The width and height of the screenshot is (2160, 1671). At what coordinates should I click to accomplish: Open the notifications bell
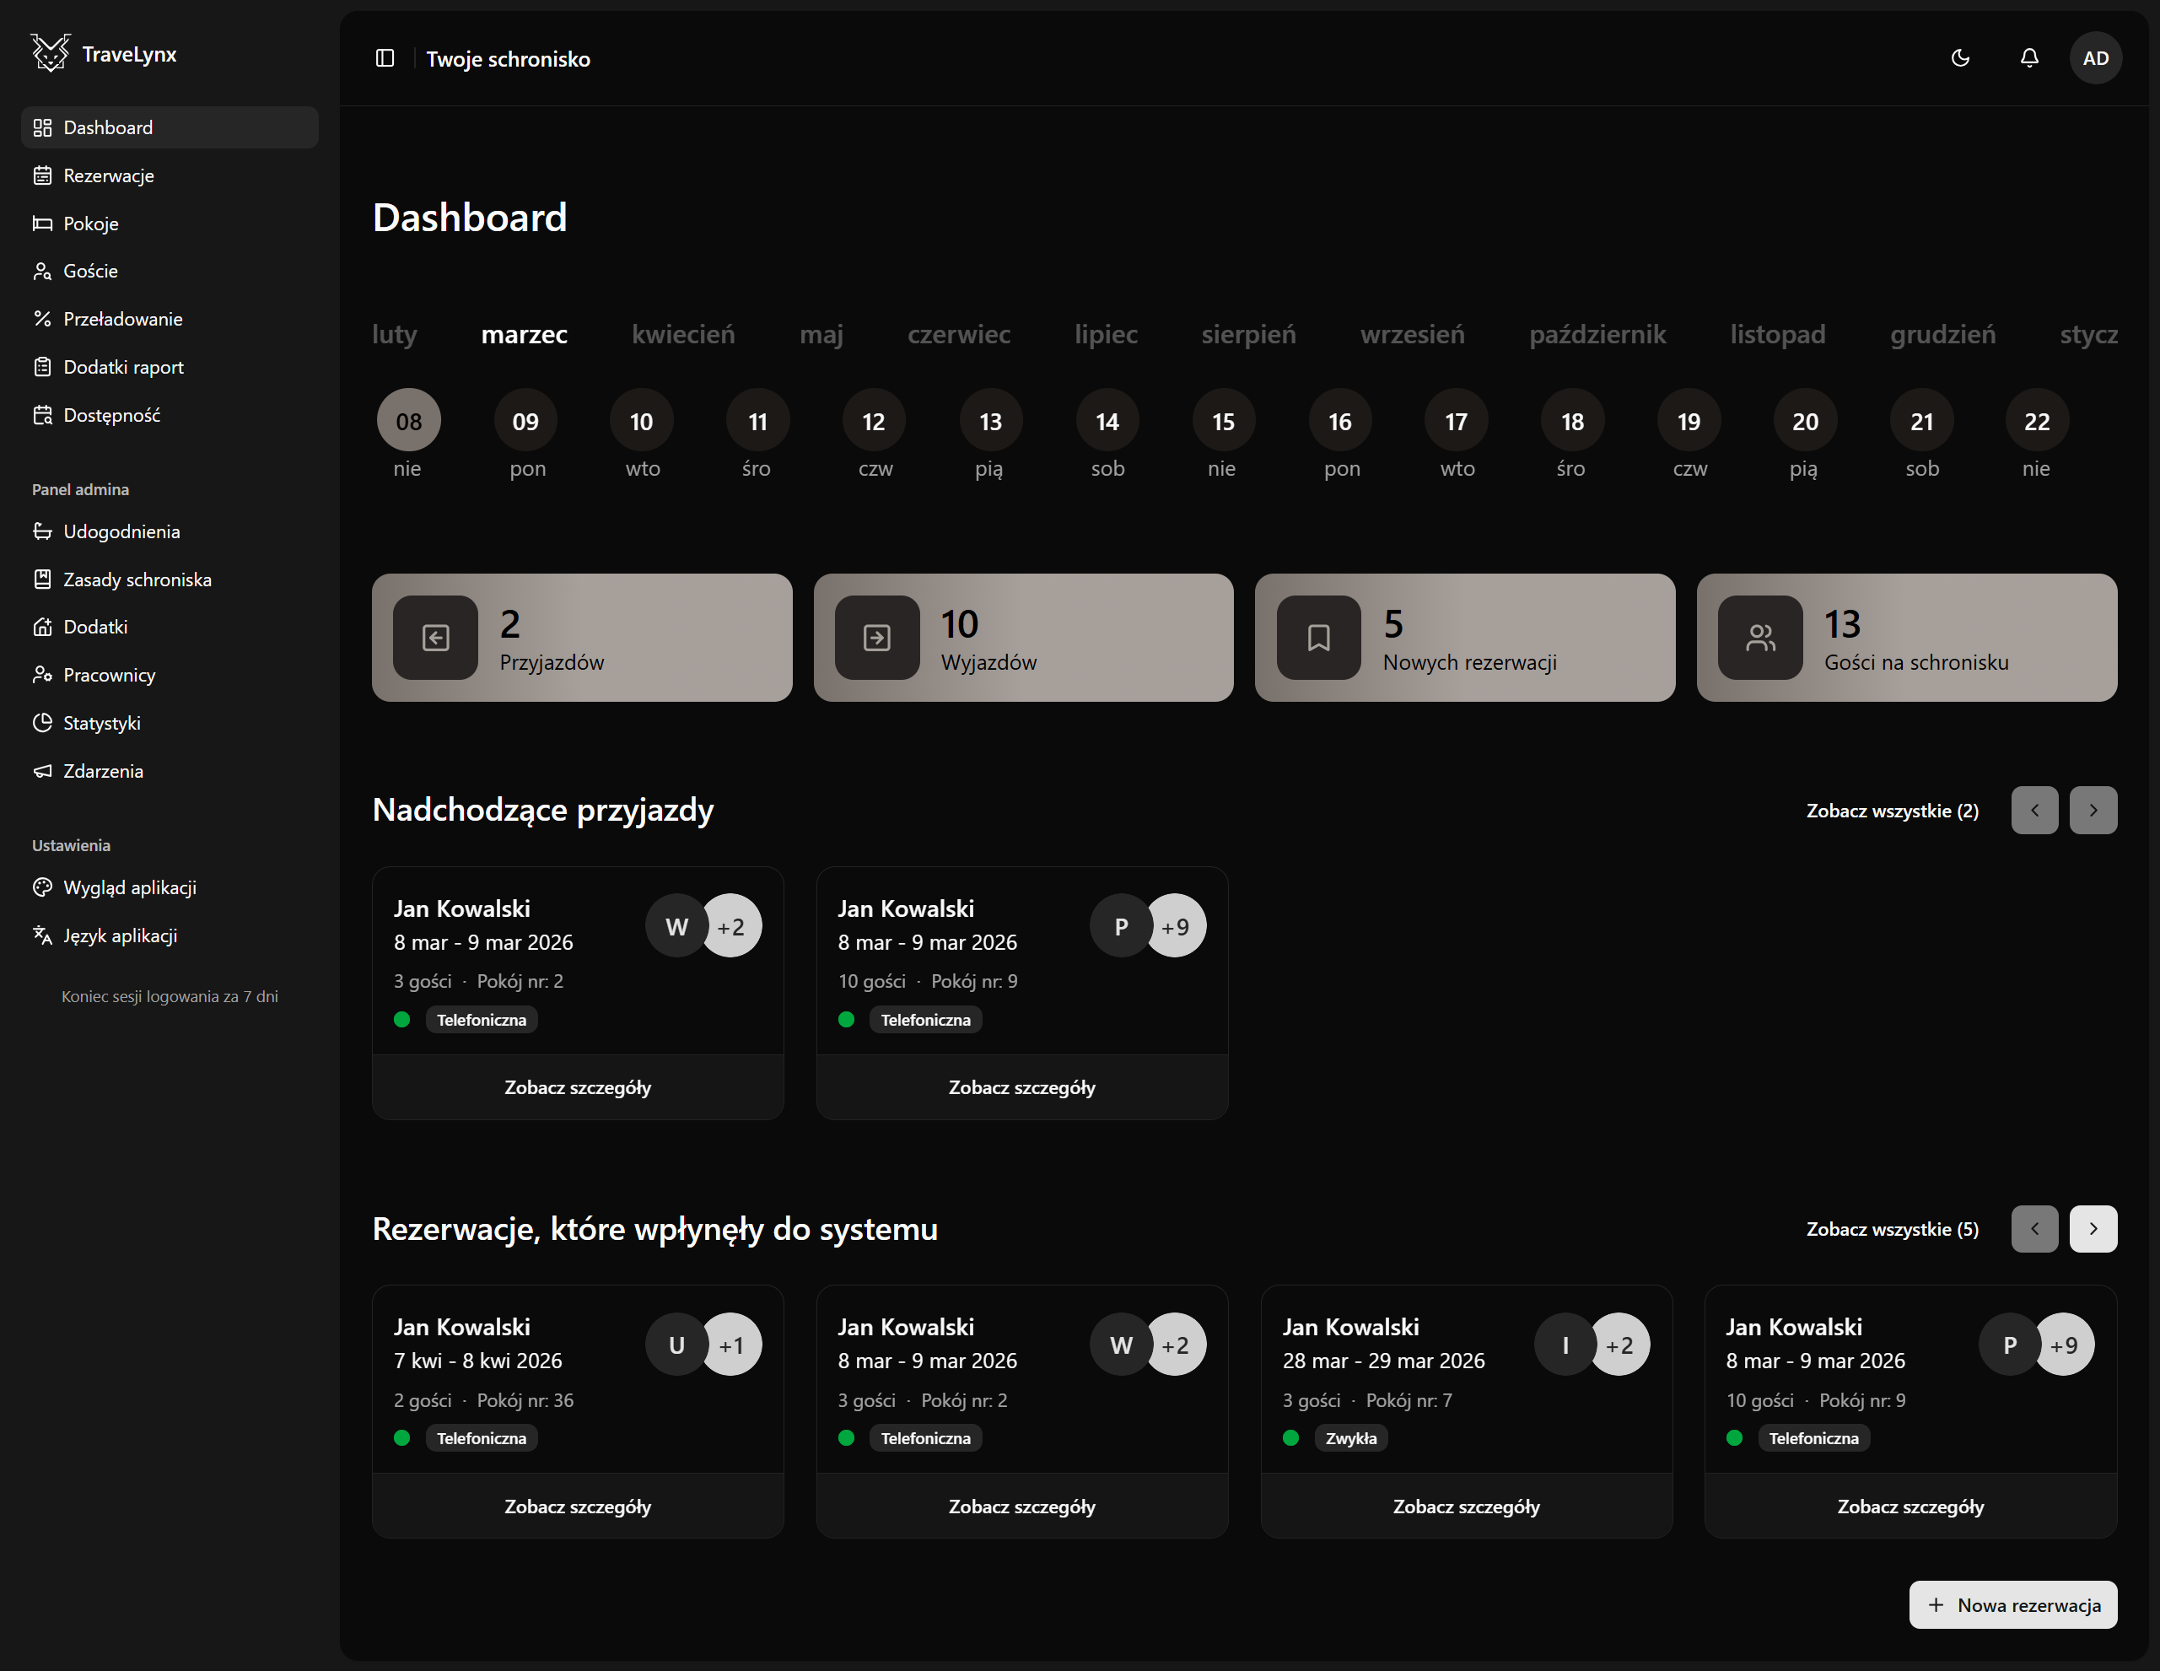[x=2028, y=58]
